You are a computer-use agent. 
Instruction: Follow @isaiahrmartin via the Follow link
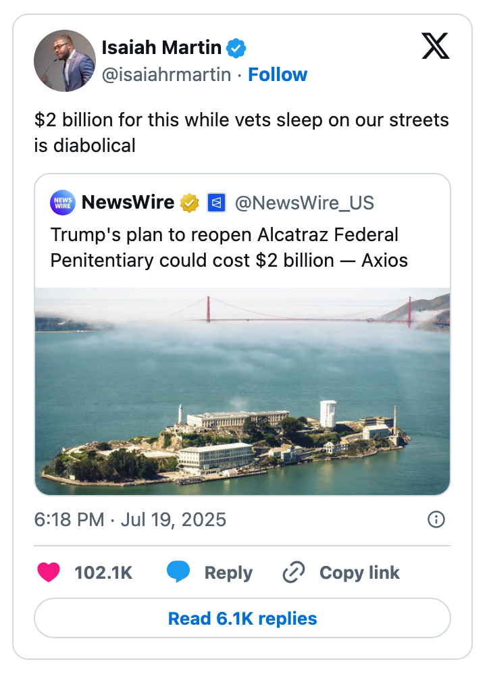278,74
